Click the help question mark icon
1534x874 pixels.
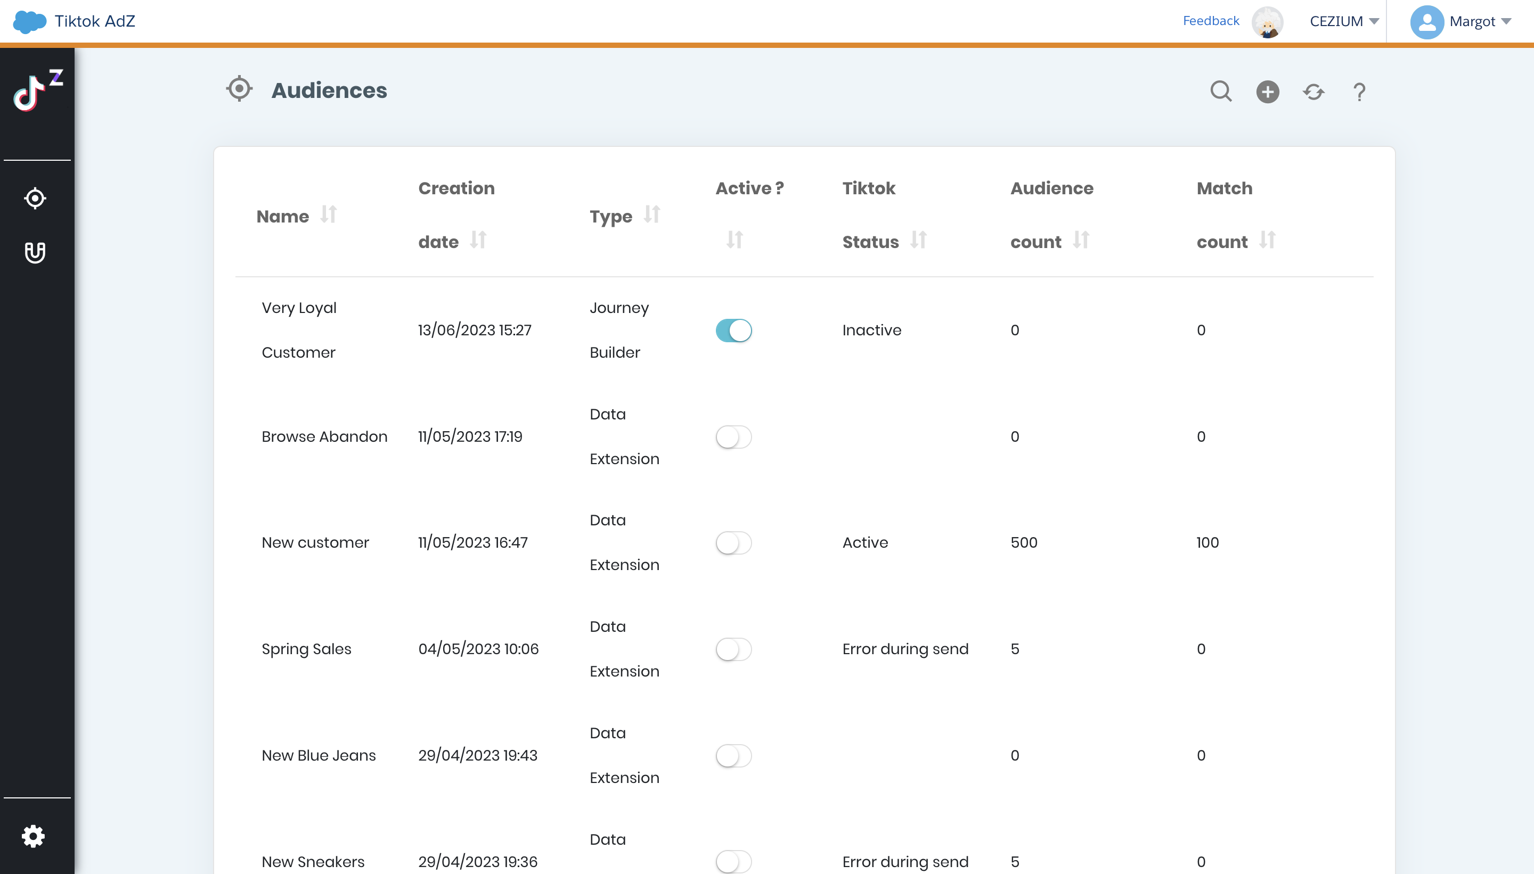tap(1359, 92)
